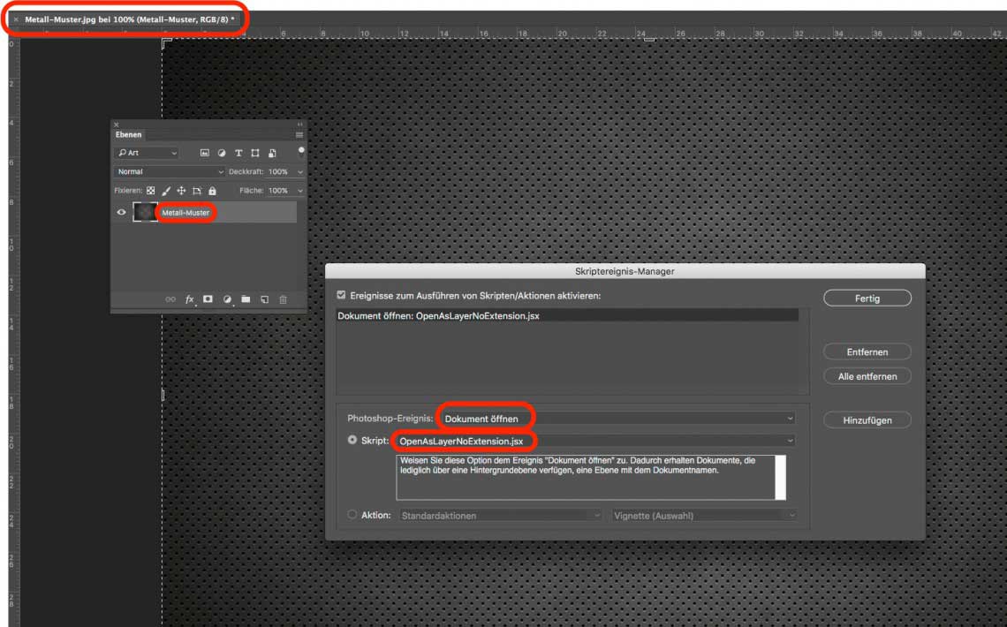Click the Entfernen button

pyautogui.click(x=867, y=351)
